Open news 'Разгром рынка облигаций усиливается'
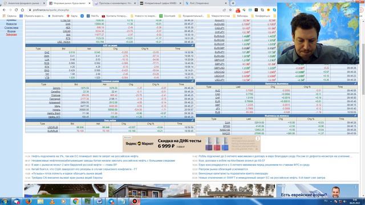Image resolution: width=365 pixels, height=205 pixels. (x=223, y=169)
